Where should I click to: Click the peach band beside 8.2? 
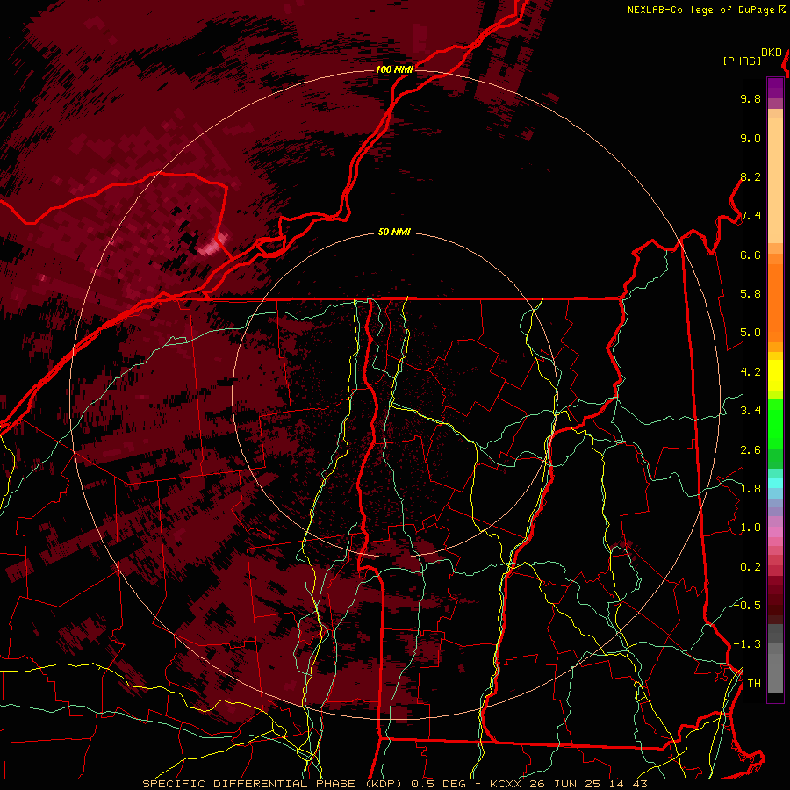775,180
